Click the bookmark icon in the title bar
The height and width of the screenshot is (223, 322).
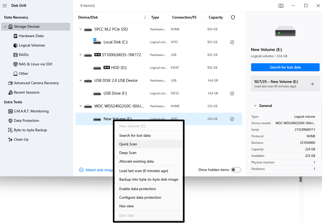click(x=281, y=5)
